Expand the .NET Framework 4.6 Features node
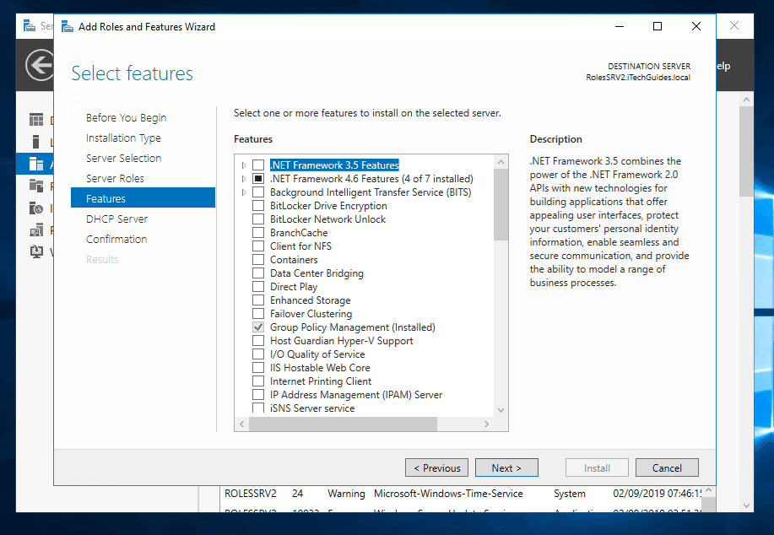This screenshot has width=774, height=535. click(244, 179)
